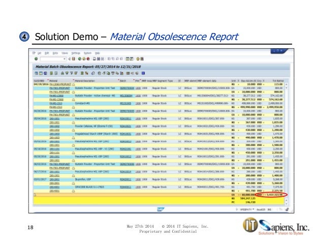Click the Change Layout icon in report toolbar
The width and height of the screenshot is (324, 250).
pos(128,73)
